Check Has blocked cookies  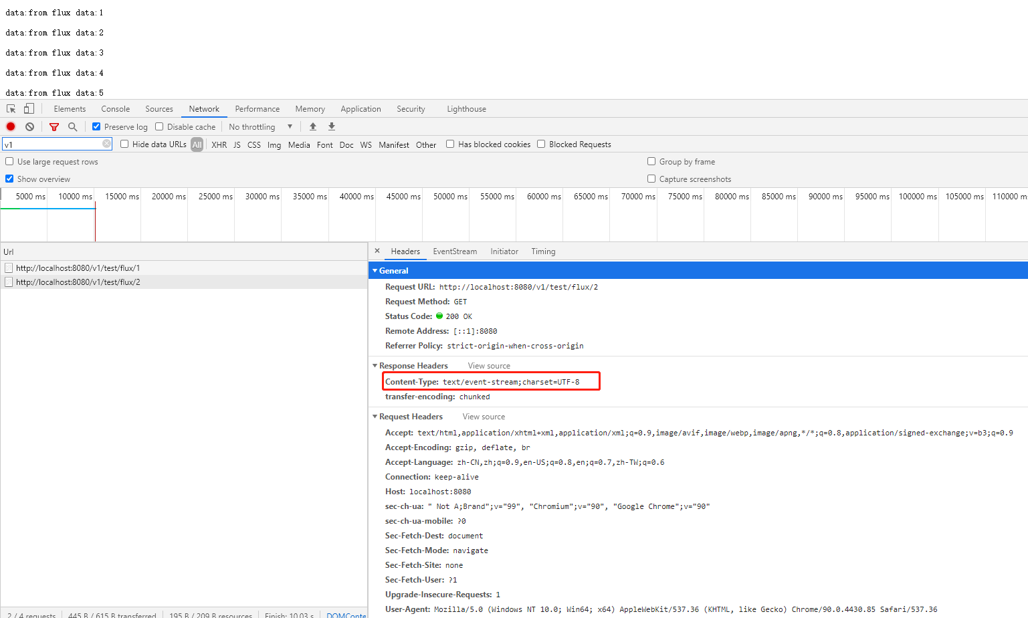[x=450, y=144]
